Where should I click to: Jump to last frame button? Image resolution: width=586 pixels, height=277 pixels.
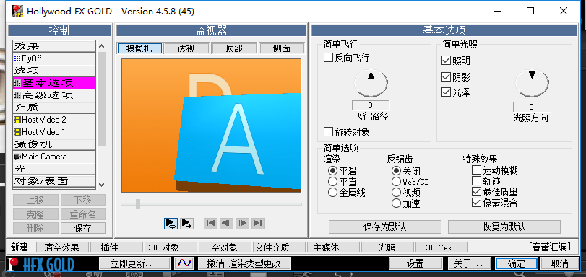[x=257, y=223]
